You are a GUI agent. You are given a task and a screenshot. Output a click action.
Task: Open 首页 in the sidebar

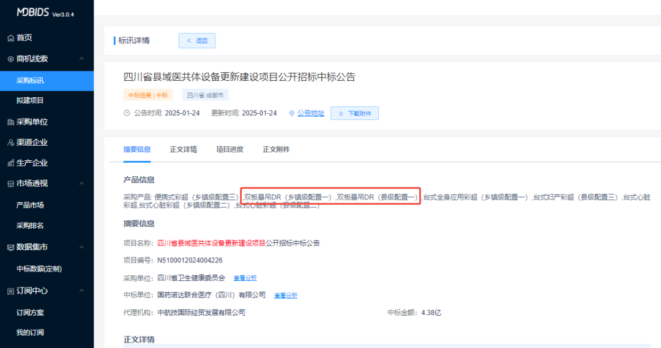pos(24,38)
